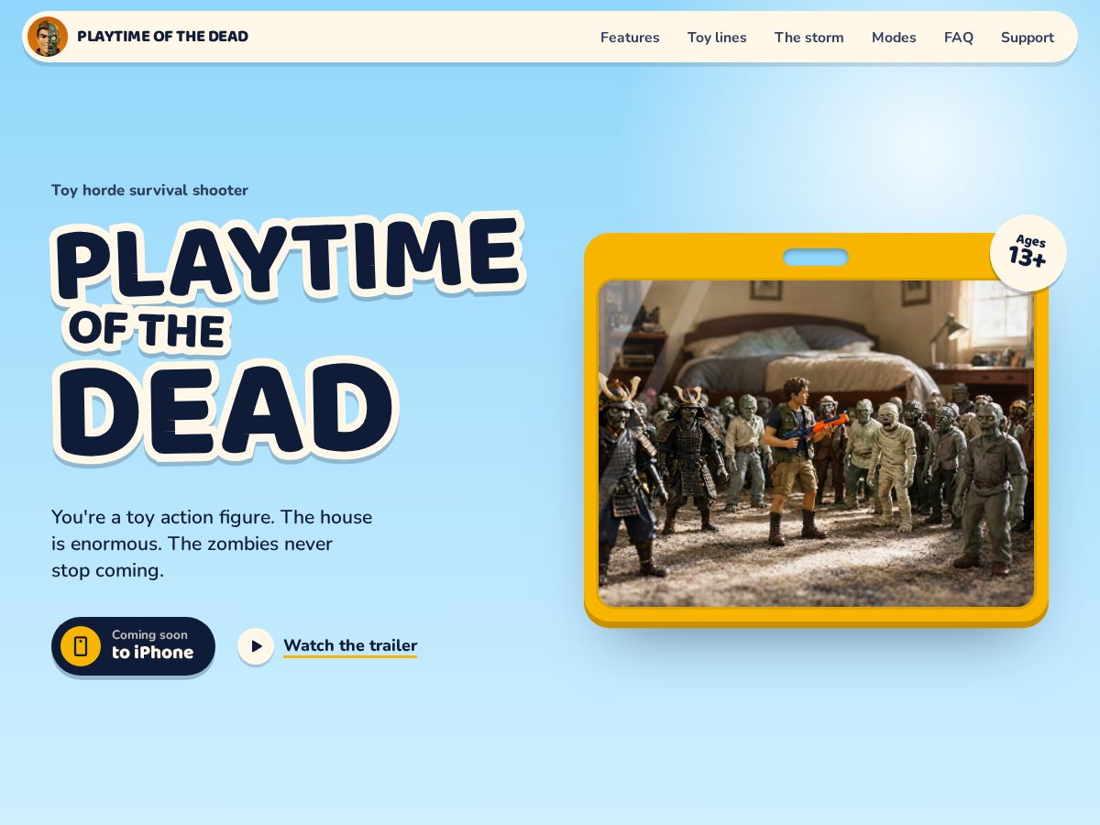Click the Ages 13+ badge
This screenshot has width=1100, height=825.
tap(1028, 253)
